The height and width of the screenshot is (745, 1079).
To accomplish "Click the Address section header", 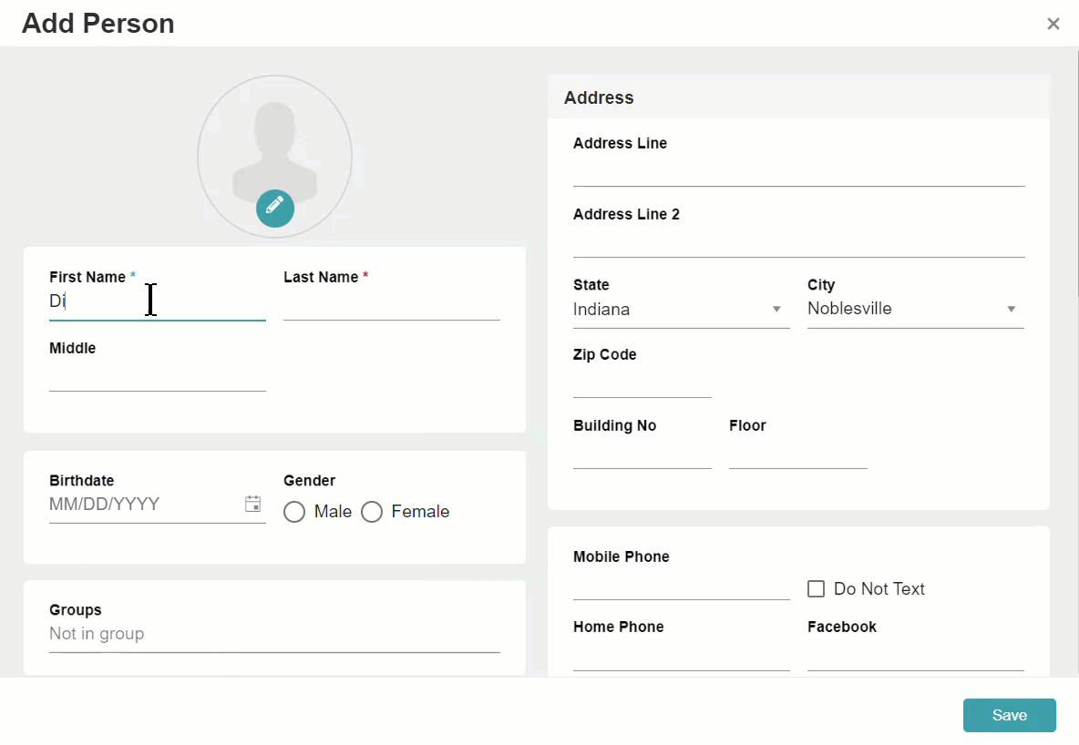I will point(799,97).
